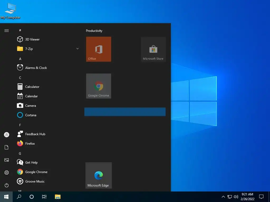Open taskbar Search magnifier
The image size is (270, 202).
pos(19,197)
